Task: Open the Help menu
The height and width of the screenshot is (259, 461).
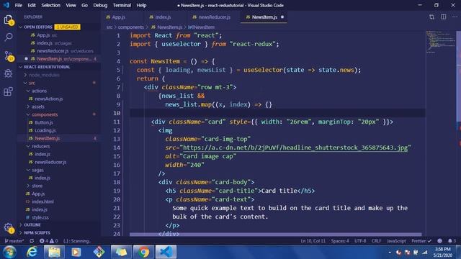Action: [x=141, y=5]
